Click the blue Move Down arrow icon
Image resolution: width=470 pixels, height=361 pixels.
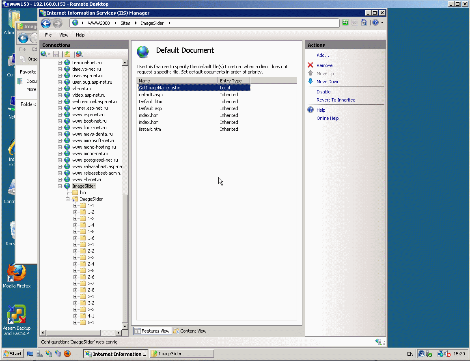310,81
